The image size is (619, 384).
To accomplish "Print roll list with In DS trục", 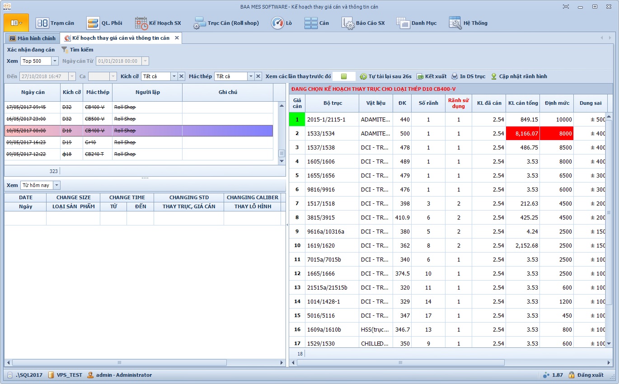I will (469, 77).
